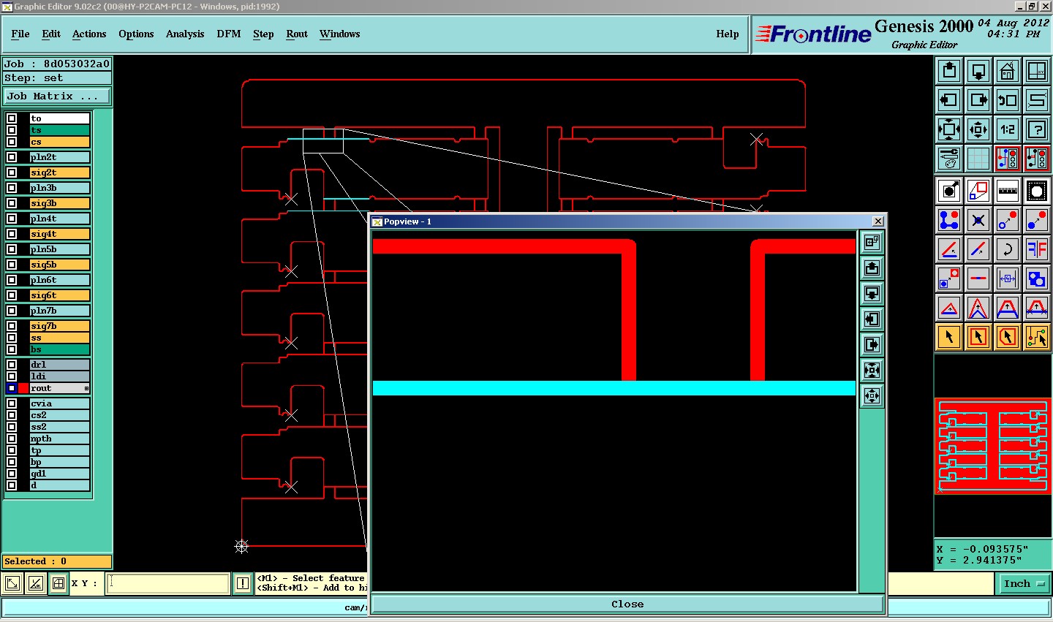
Task: Pan view right with the right-arrow icon
Action: [978, 100]
